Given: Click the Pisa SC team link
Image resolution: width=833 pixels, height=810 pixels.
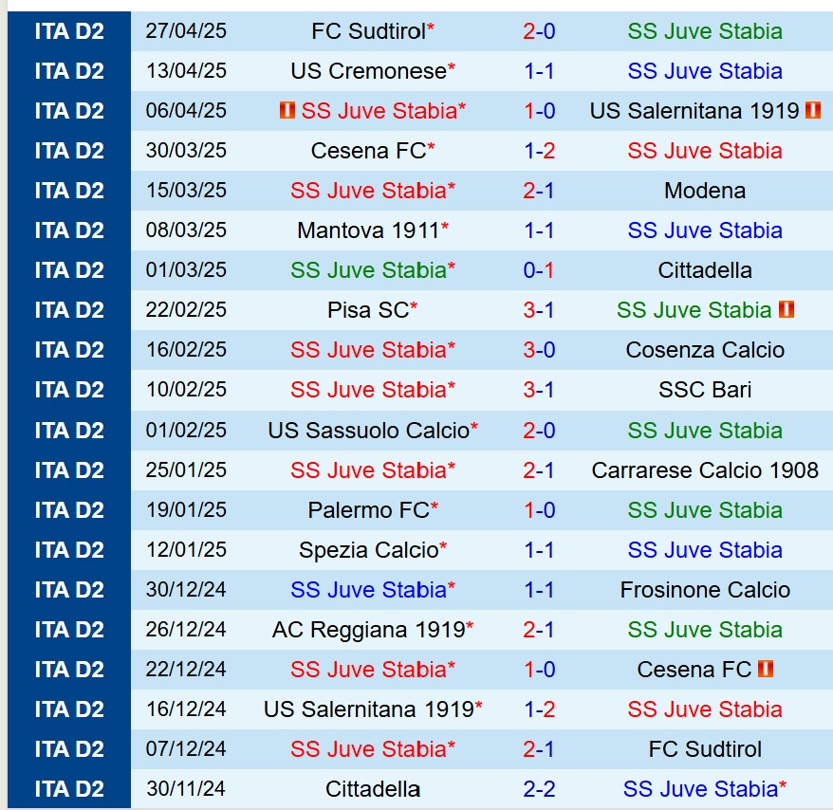Looking at the screenshot, I should tap(368, 310).
